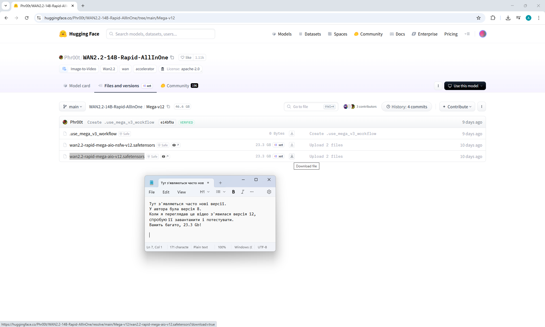Toggle bold formatting in Notepad
This screenshot has height=327, width=545.
pyautogui.click(x=233, y=192)
